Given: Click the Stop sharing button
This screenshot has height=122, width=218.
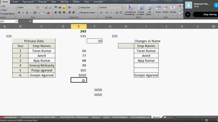Looking at the screenshot, I should pos(206,14).
